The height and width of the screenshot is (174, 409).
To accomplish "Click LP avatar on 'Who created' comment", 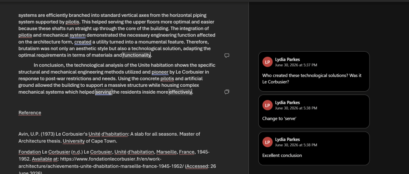I will pyautogui.click(x=267, y=62).
